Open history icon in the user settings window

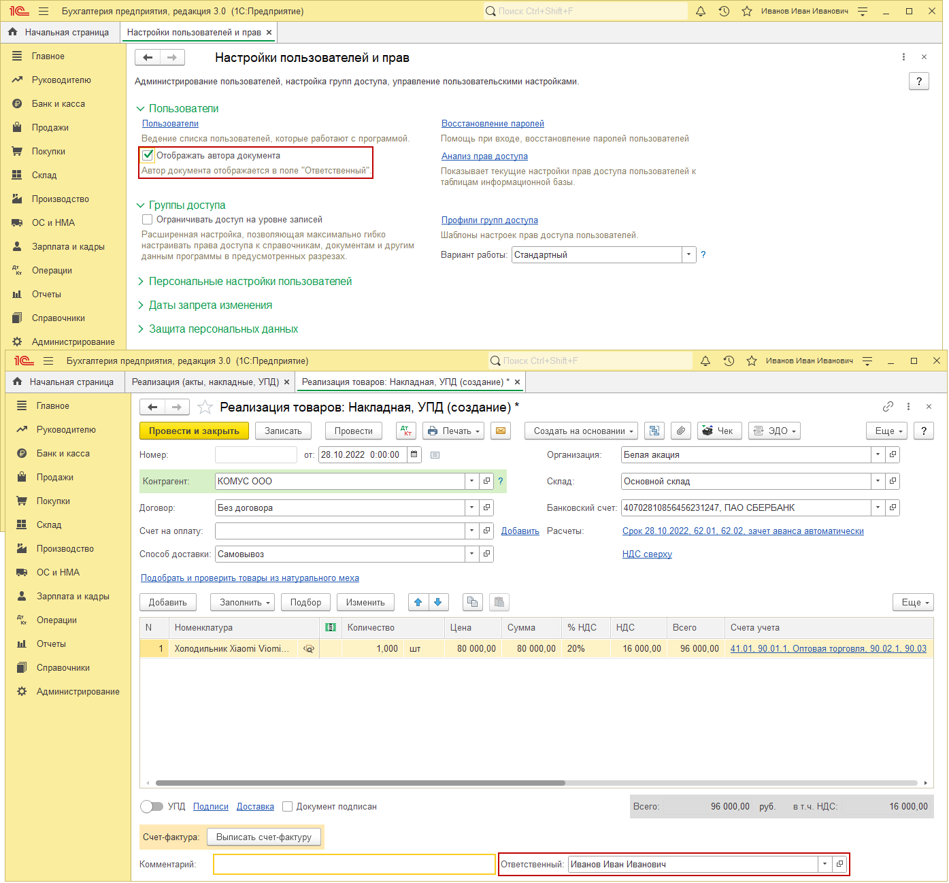pos(724,11)
